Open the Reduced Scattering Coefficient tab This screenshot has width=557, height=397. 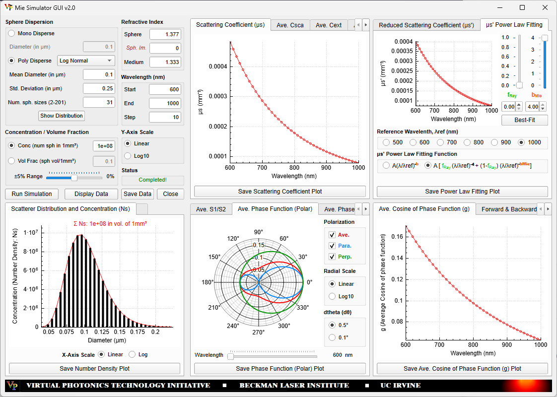(x=426, y=25)
